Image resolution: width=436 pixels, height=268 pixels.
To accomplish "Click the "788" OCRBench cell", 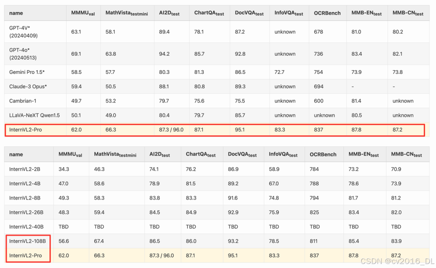I will 314,184.
